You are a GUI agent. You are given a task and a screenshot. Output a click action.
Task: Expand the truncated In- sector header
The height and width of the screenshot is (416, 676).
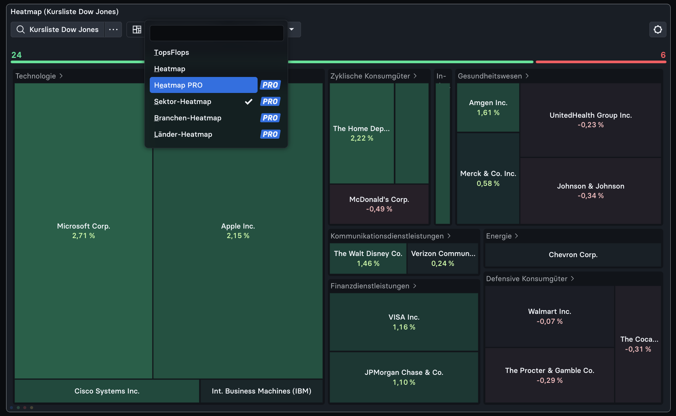tap(441, 76)
